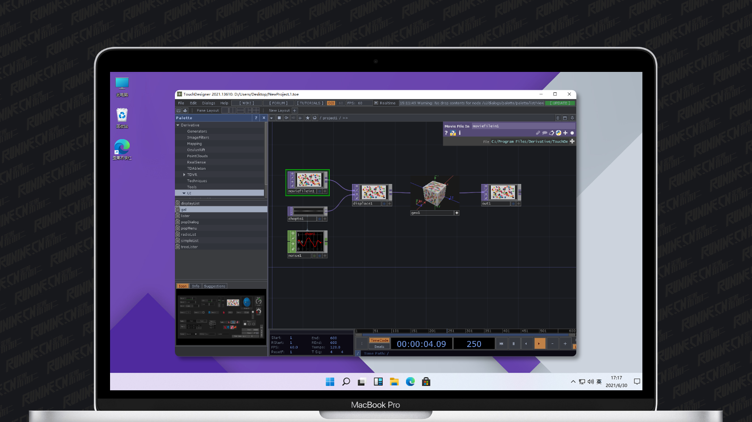Click the project1 path segment
Screen dimensions: 752x422
tap(330, 118)
